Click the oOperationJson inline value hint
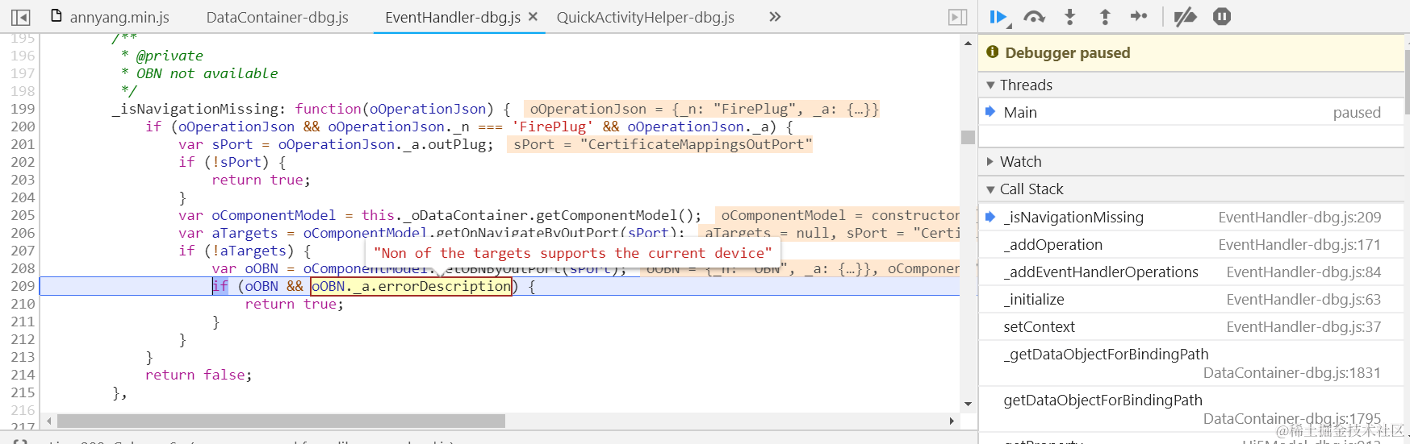This screenshot has height=444, width=1410. coord(702,109)
